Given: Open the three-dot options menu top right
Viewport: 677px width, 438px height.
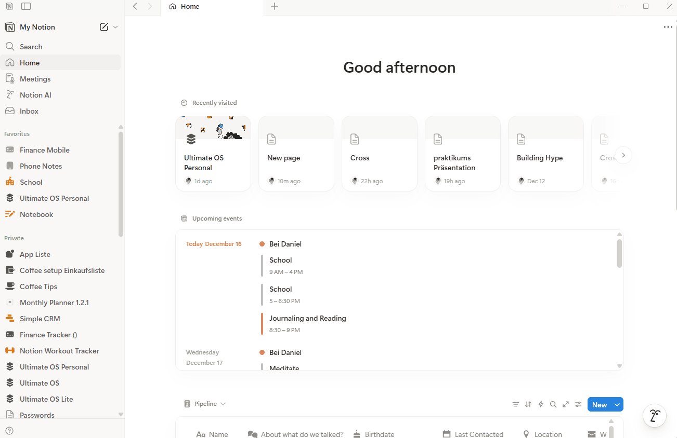Looking at the screenshot, I should tap(668, 26).
